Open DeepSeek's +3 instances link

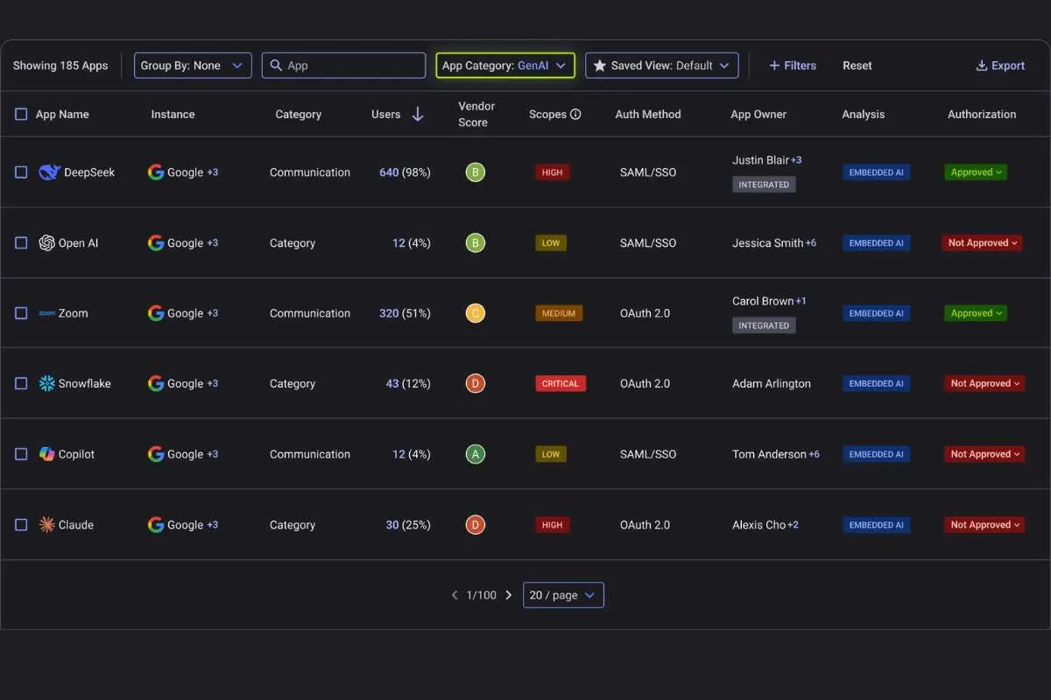click(x=213, y=172)
